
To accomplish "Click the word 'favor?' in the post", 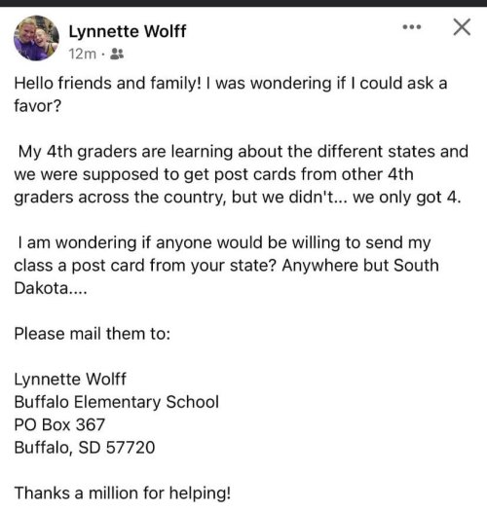I will click(38, 105).
